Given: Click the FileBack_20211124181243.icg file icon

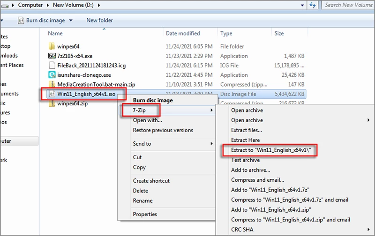Looking at the screenshot, I should (52, 65).
